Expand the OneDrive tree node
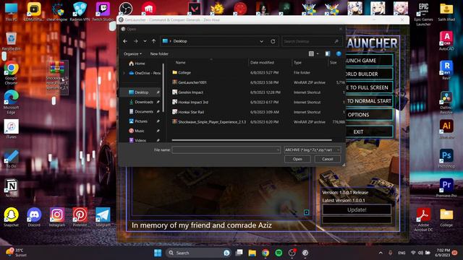Image resolution: width=463 pixels, height=260 pixels. 124,73
